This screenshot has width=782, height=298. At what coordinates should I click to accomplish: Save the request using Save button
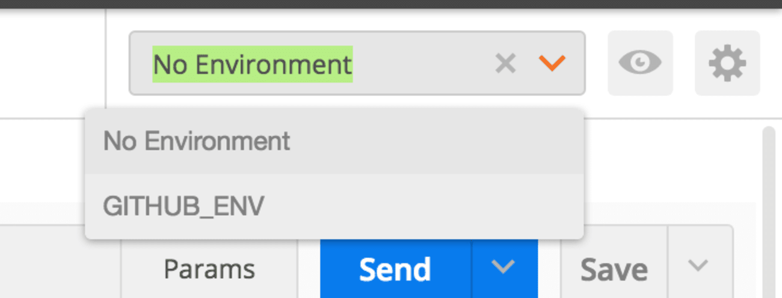click(x=614, y=269)
